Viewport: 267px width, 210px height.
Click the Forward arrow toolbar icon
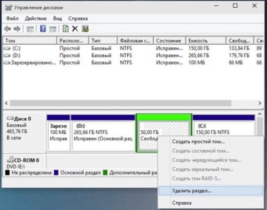[x=17, y=29]
